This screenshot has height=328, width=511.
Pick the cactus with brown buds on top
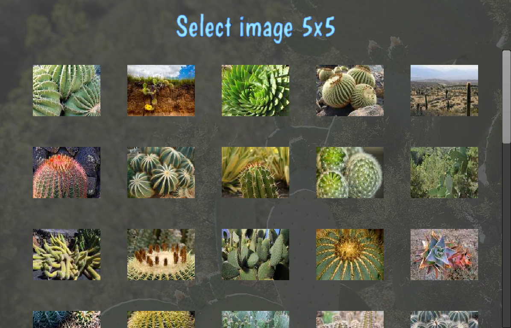tap(161, 255)
